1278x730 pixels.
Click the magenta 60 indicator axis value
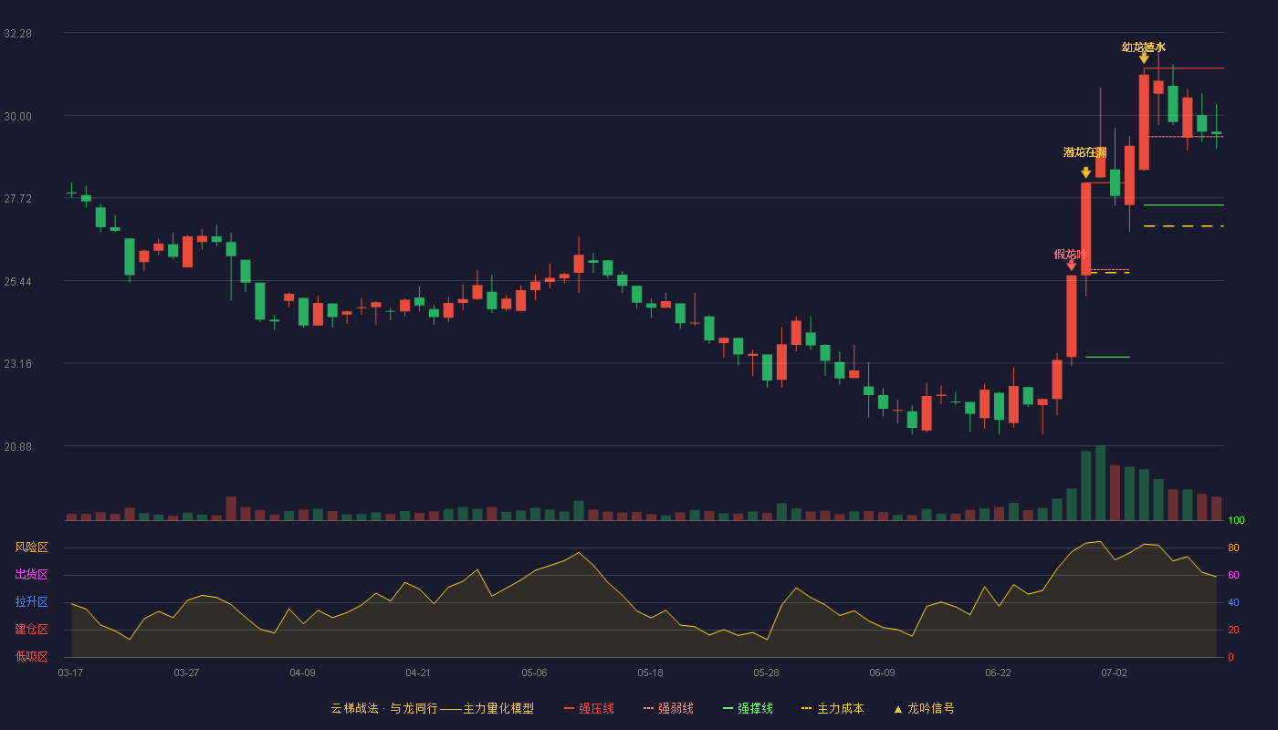click(1233, 576)
